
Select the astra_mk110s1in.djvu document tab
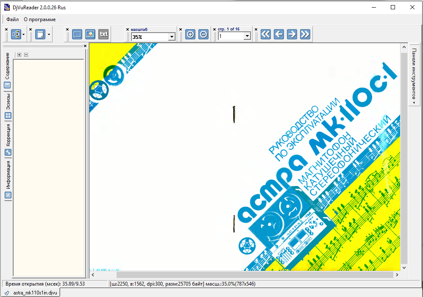coord(31,293)
